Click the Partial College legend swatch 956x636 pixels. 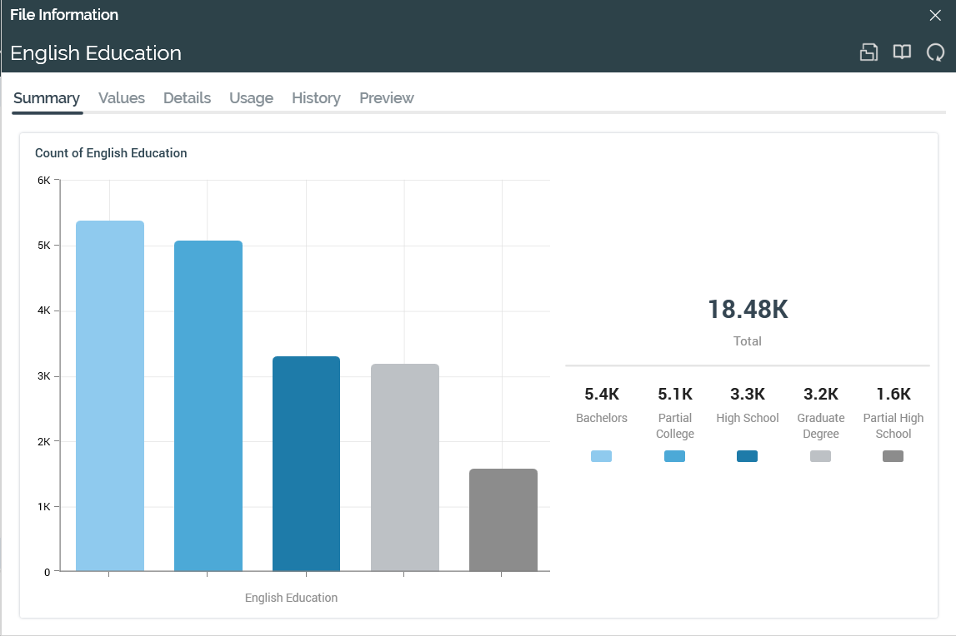[x=674, y=456]
